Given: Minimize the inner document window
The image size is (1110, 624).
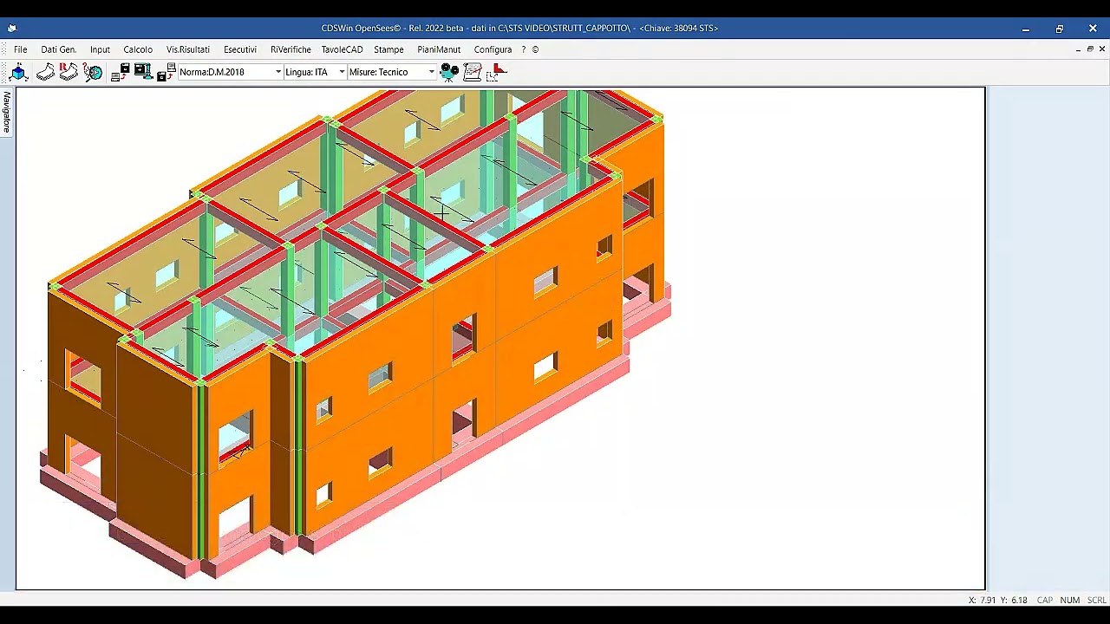Looking at the screenshot, I should 1077,49.
